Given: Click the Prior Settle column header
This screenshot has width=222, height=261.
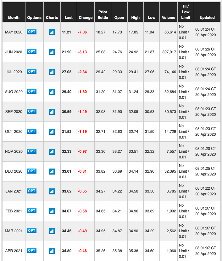Looking at the screenshot, I should coord(103,15).
